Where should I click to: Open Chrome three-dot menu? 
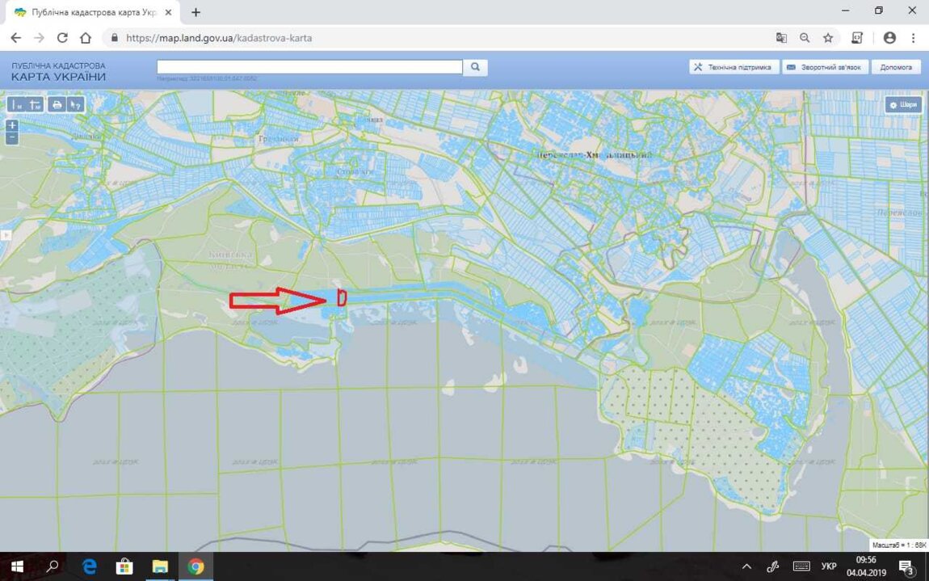914,38
